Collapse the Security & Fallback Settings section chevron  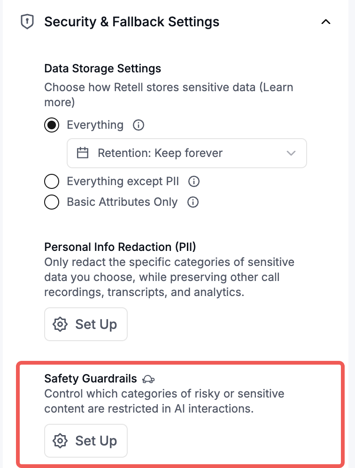pyautogui.click(x=326, y=22)
